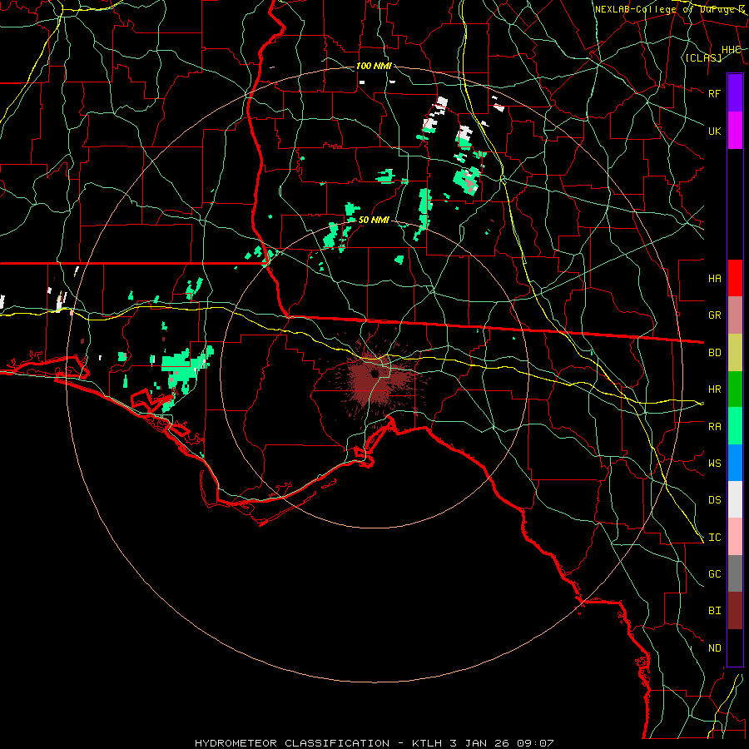Click the WS legend label

(714, 463)
